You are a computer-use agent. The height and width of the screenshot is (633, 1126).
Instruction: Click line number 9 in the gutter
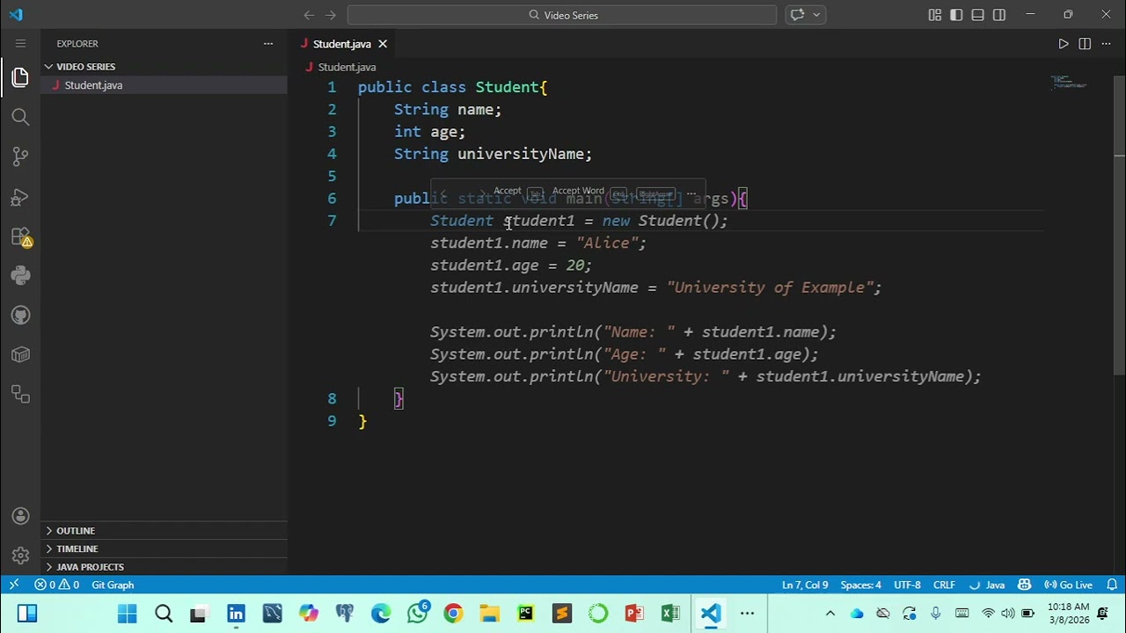tap(332, 421)
